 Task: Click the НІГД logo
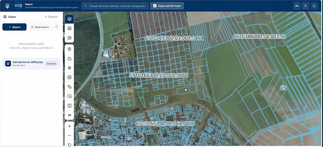[x=18, y=6]
